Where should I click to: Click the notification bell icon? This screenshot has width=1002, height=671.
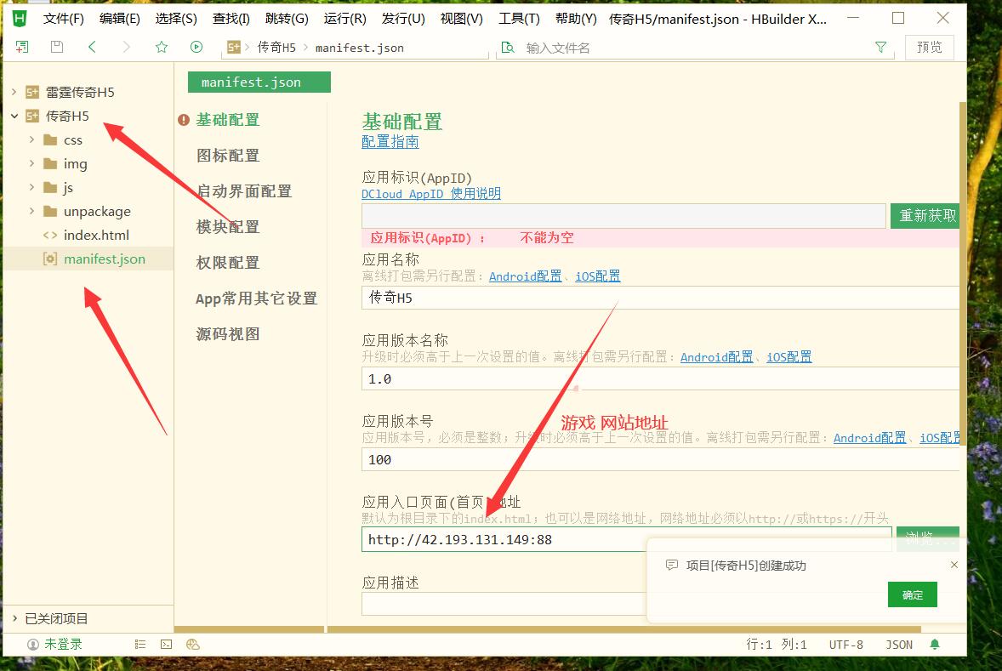coord(936,645)
